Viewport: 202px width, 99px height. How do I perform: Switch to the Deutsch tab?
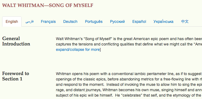(x=70, y=22)
